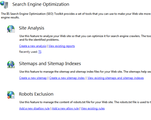The width and height of the screenshot is (151, 120).
Task: Click the Search Engine Optimization globe-server icon
Action: [x=4, y=5]
